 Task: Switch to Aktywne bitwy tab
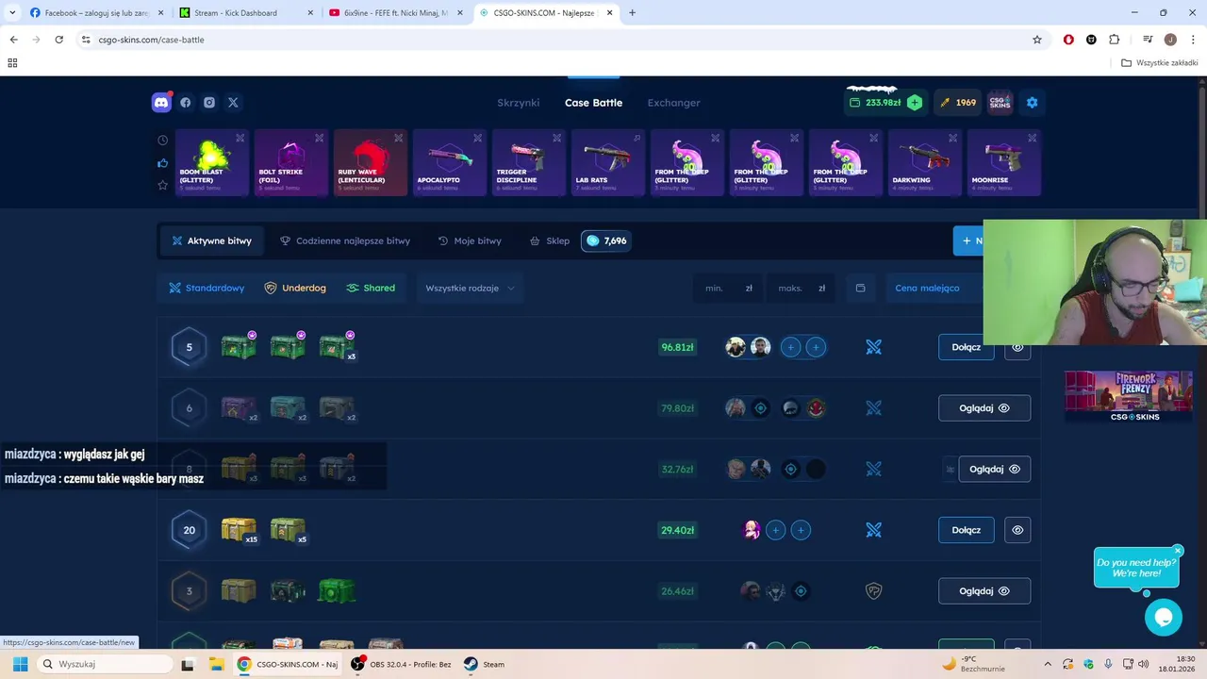click(x=211, y=240)
